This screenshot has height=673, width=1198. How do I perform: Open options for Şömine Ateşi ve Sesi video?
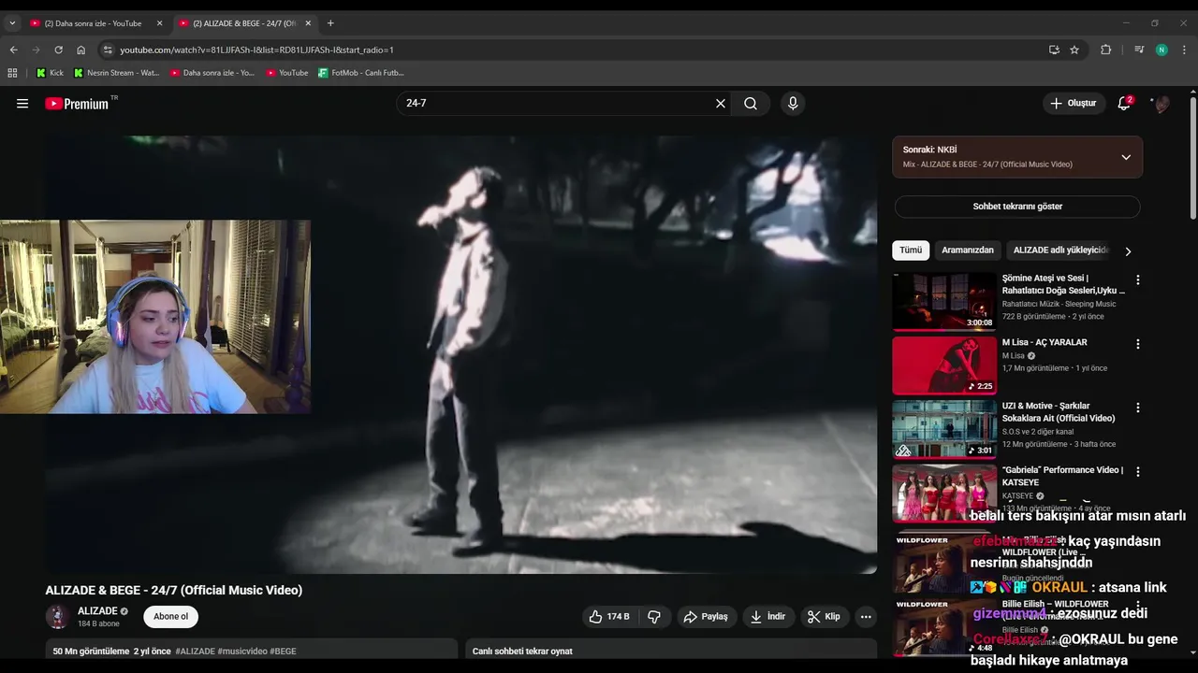pos(1138,280)
